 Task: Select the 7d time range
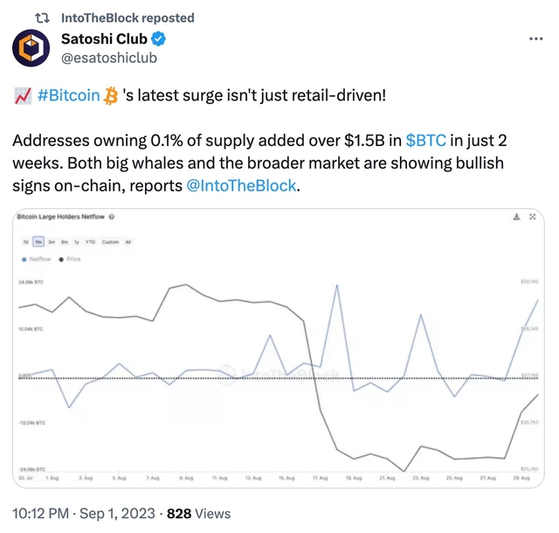[25, 242]
